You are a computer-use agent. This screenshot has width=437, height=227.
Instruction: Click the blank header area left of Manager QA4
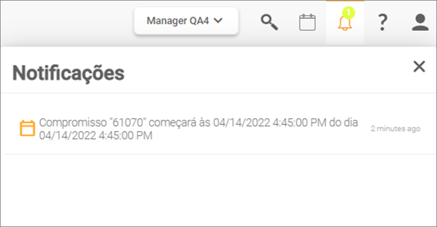coord(67,22)
